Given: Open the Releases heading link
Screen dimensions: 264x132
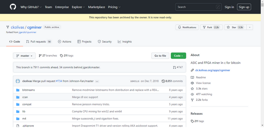Looking at the screenshot, I should (x=196, y=114).
